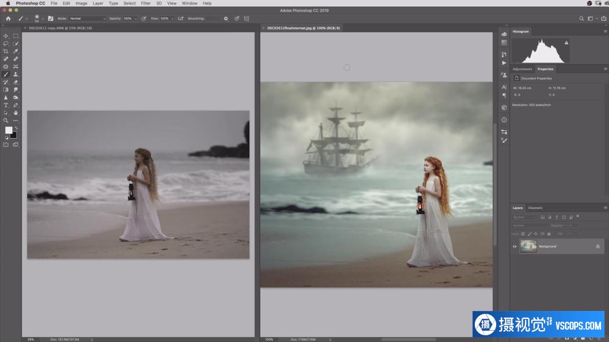
Task: Open the Actions panel play icon
Action: tap(504, 63)
